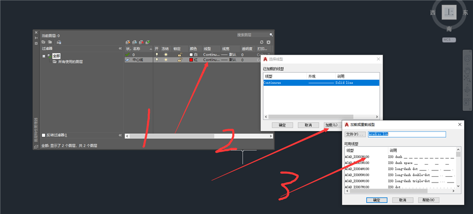Click the 文件(F)... button
The height and width of the screenshot is (214, 473).
[355, 134]
